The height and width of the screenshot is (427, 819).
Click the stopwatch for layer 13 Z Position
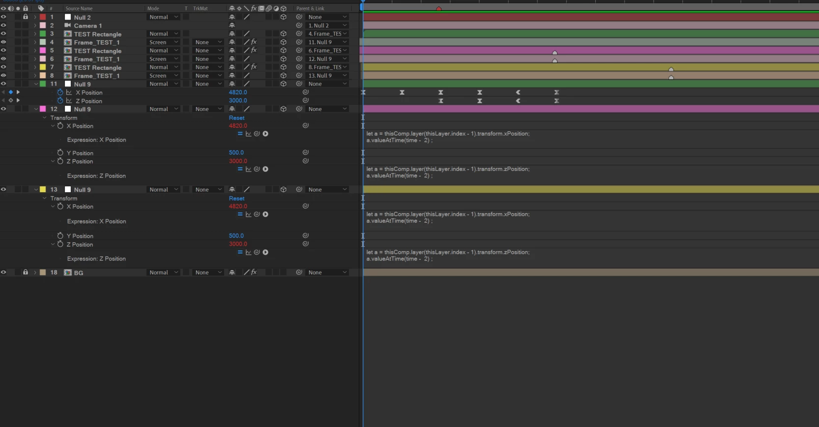[60, 244]
